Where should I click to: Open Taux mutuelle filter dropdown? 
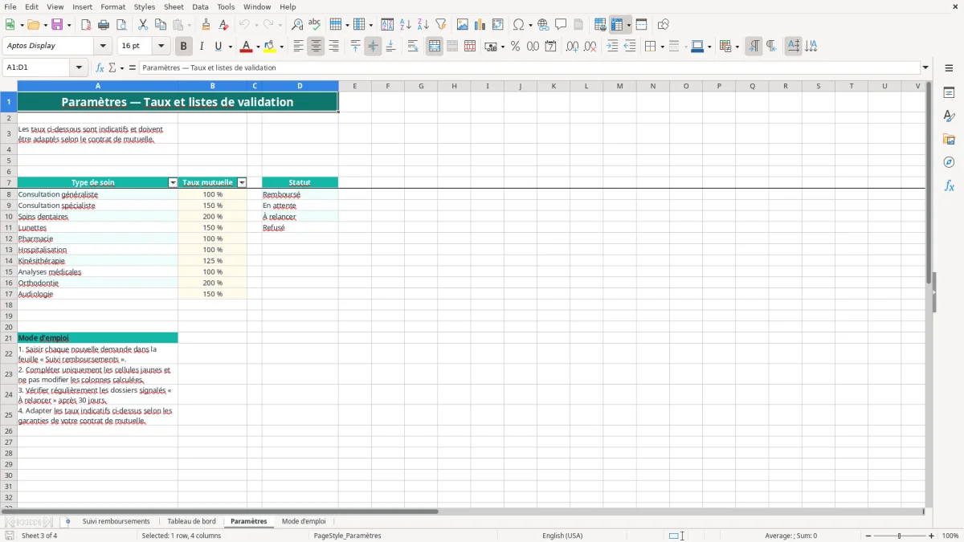click(242, 183)
